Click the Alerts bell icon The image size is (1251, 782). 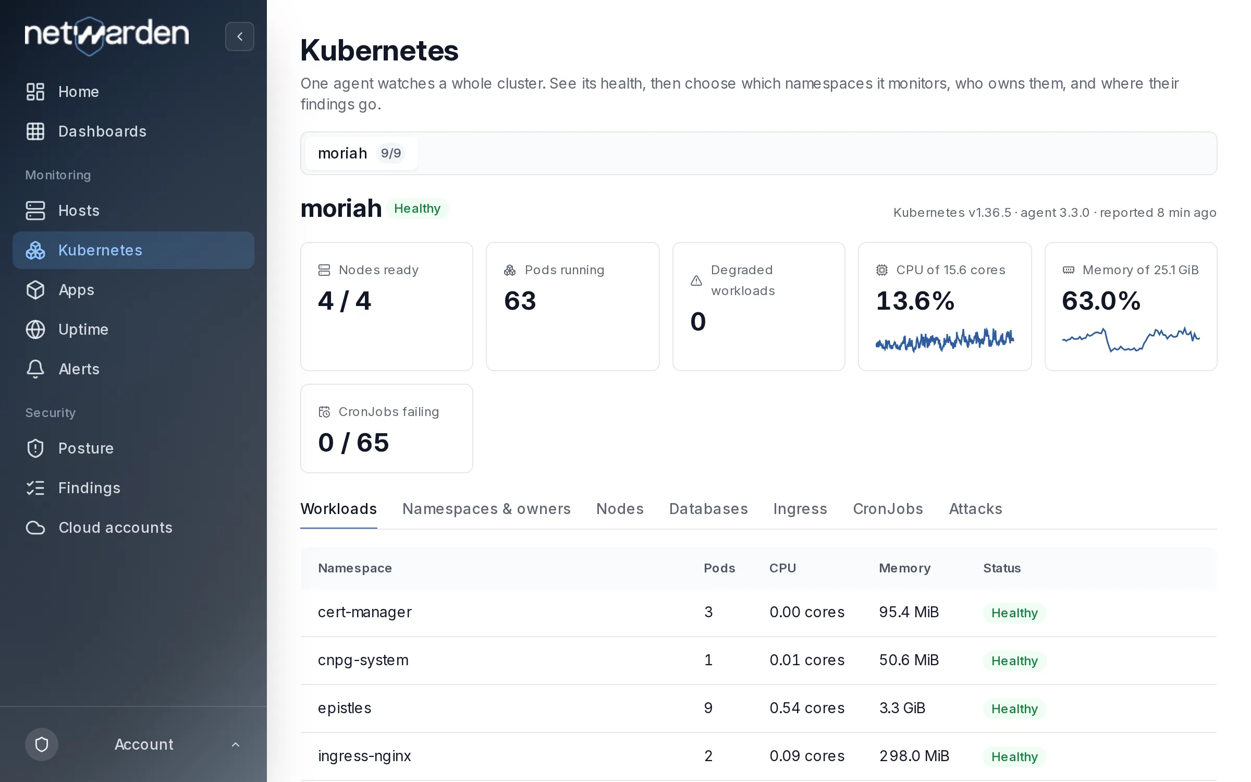(x=35, y=369)
